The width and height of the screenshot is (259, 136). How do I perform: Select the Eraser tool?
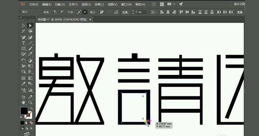pyautogui.click(x=30, y=54)
